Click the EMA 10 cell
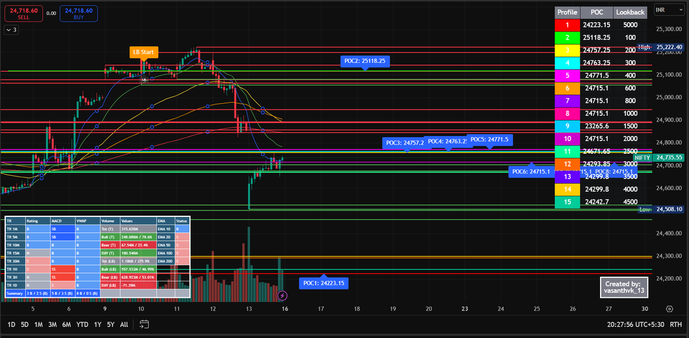This screenshot has width=689, height=338. (x=165, y=228)
